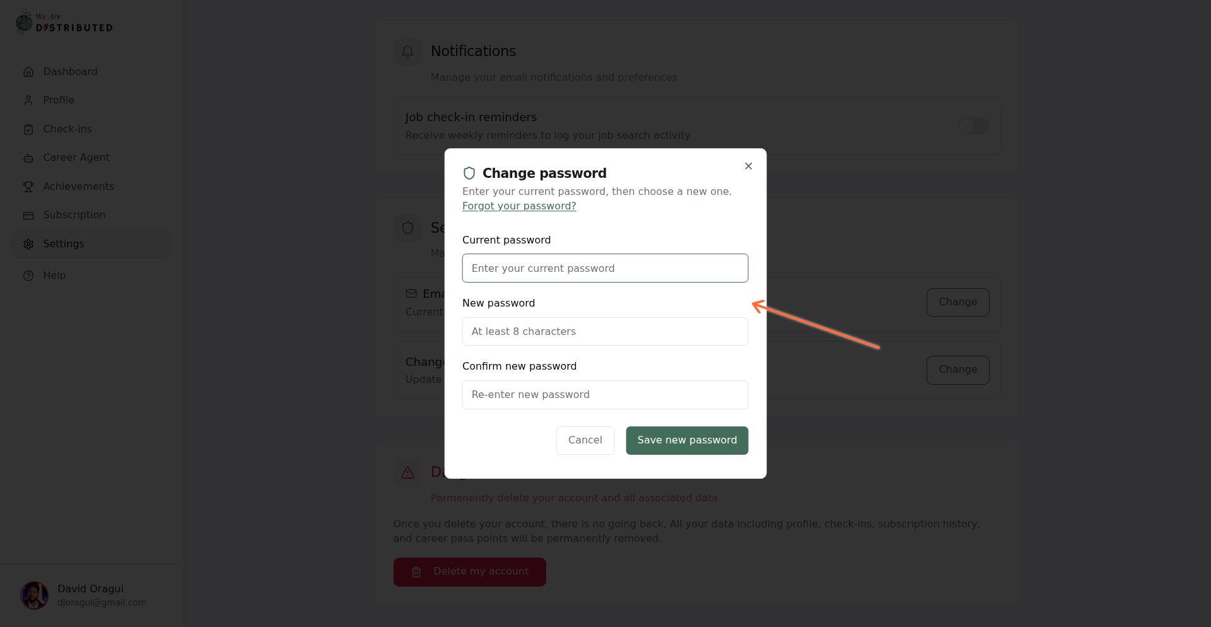Click the Career Agent briefcase icon
The width and height of the screenshot is (1211, 627).
(x=28, y=158)
